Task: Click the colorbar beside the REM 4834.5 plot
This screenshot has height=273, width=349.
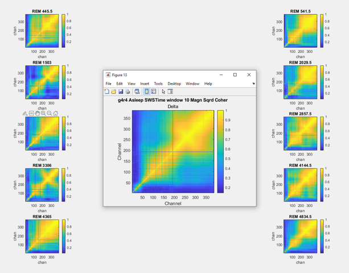Action: tap(322, 237)
